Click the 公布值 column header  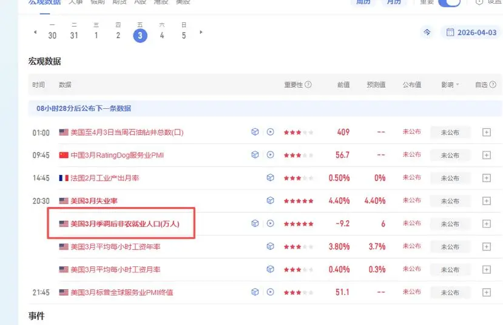click(x=412, y=85)
